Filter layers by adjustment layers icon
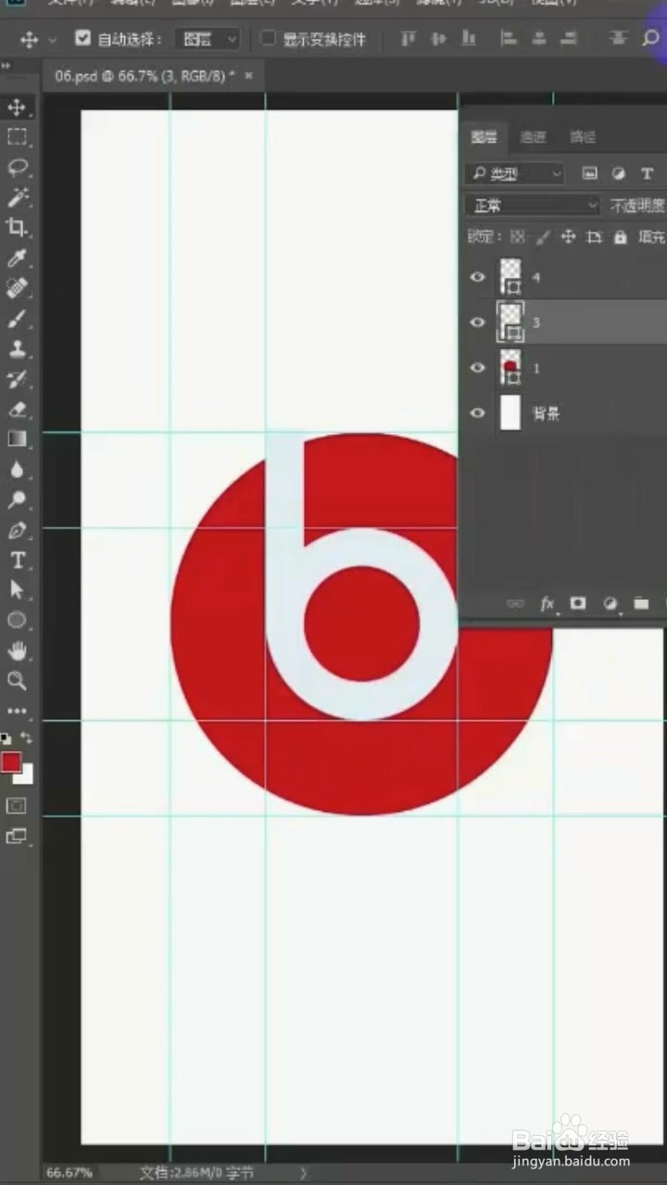Screen dimensions: 667x1185 tap(619, 173)
